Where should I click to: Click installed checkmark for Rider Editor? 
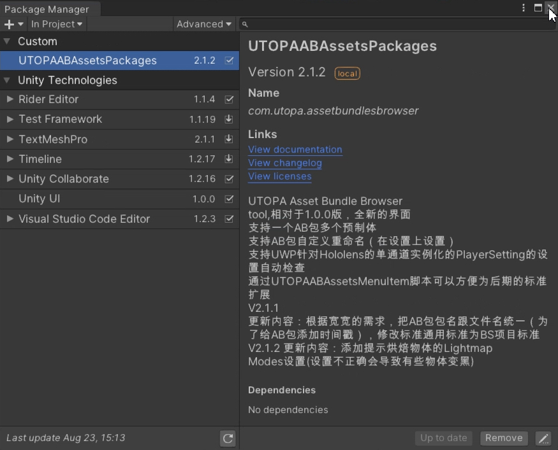(x=230, y=100)
